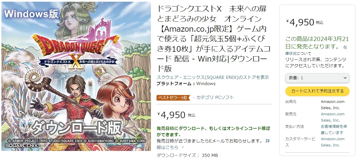Click the arrow on the 数量 selector
This screenshot has width=358, height=158.
pos(345,78)
